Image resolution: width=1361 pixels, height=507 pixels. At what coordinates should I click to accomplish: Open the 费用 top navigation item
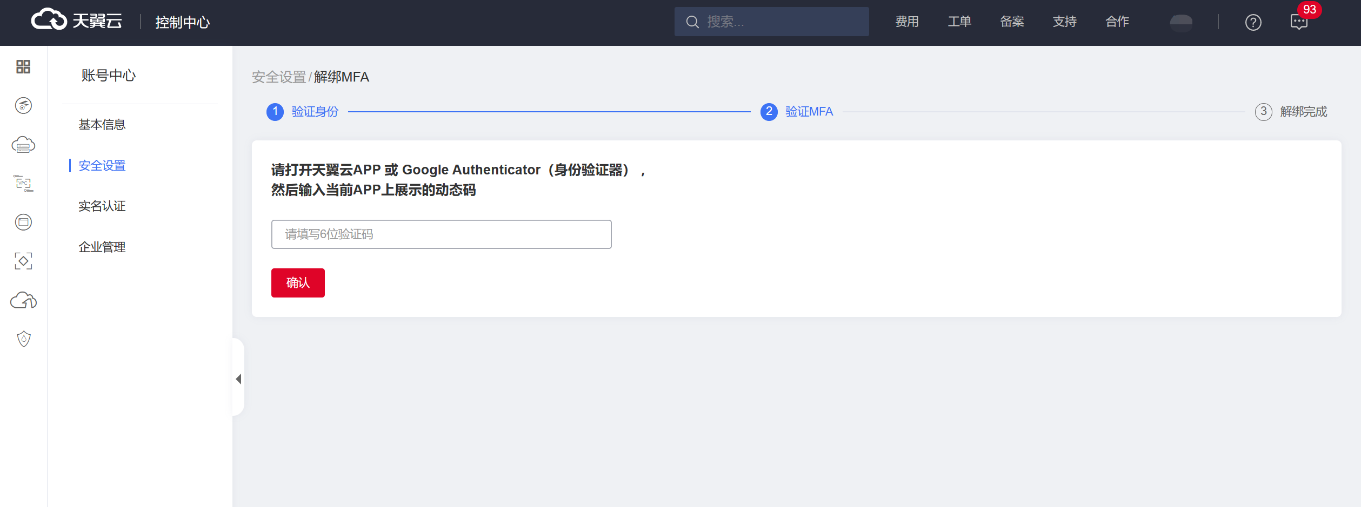[907, 22]
